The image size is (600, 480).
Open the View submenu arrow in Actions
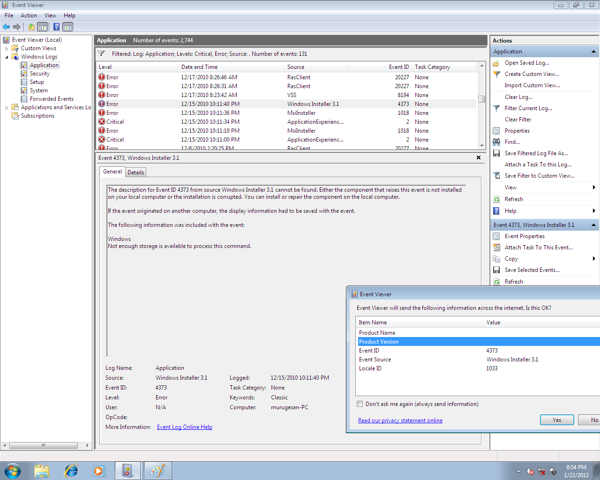(x=594, y=187)
